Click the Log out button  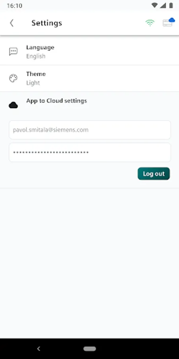pos(154,174)
